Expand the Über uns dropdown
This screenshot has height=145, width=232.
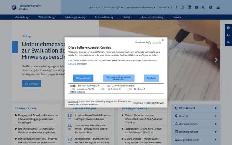point(94,7)
